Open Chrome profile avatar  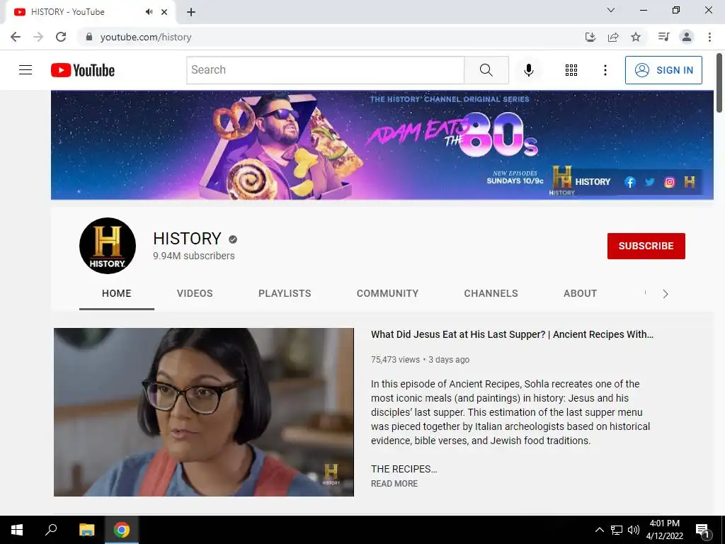[x=687, y=37]
